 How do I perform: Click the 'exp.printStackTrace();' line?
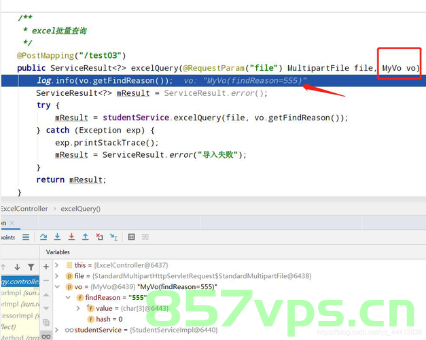tap(107, 143)
